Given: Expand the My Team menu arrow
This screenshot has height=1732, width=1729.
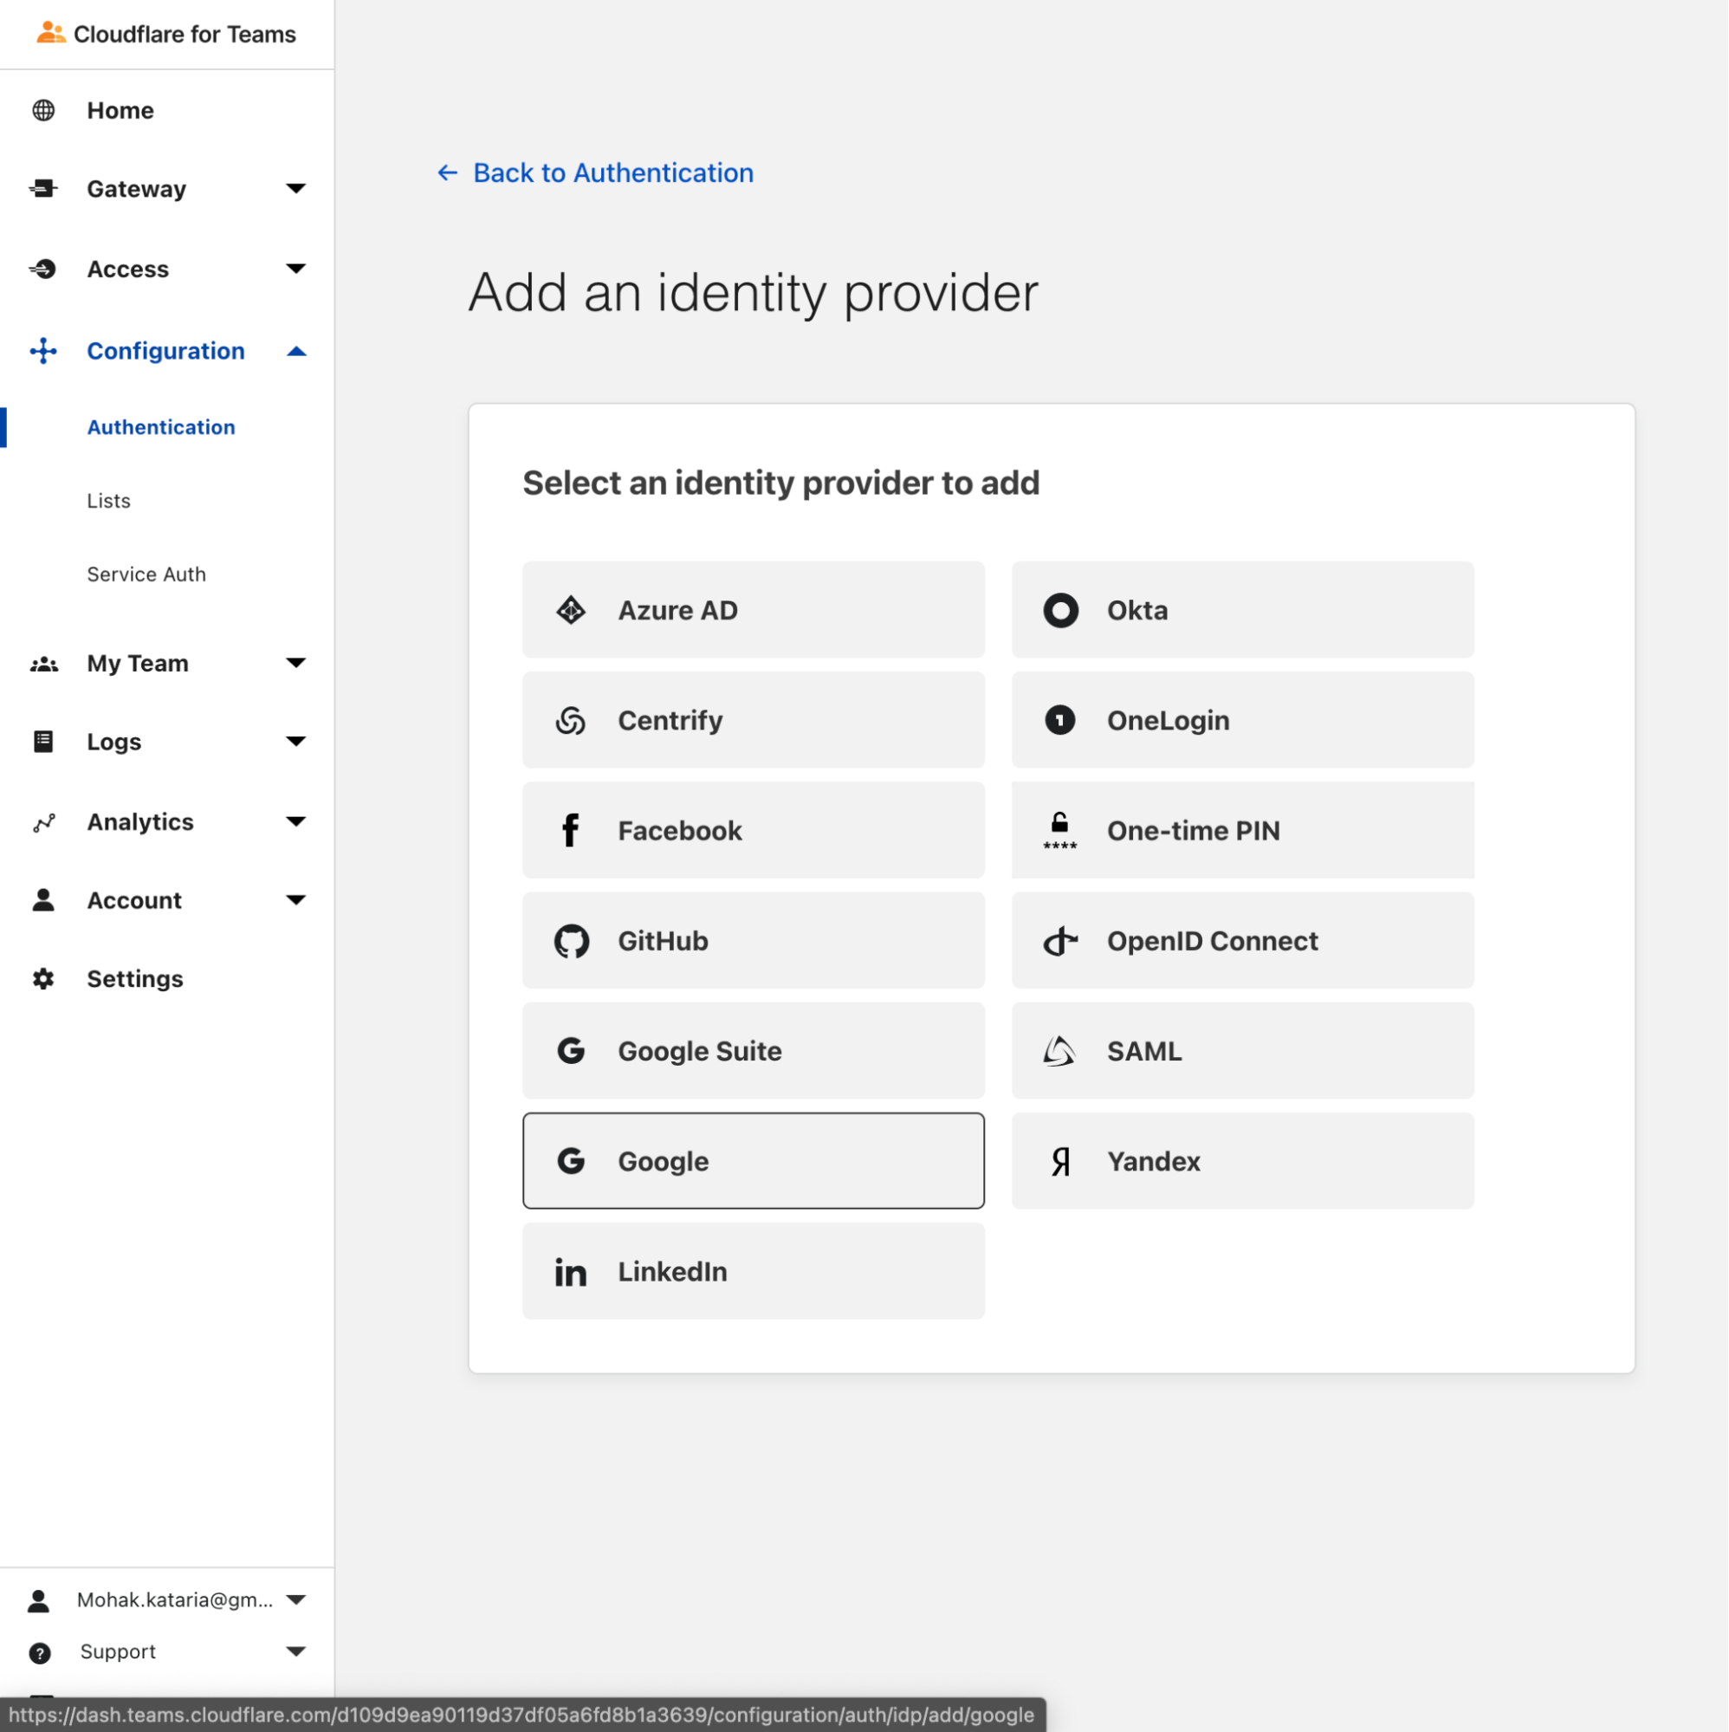Looking at the screenshot, I should [295, 664].
